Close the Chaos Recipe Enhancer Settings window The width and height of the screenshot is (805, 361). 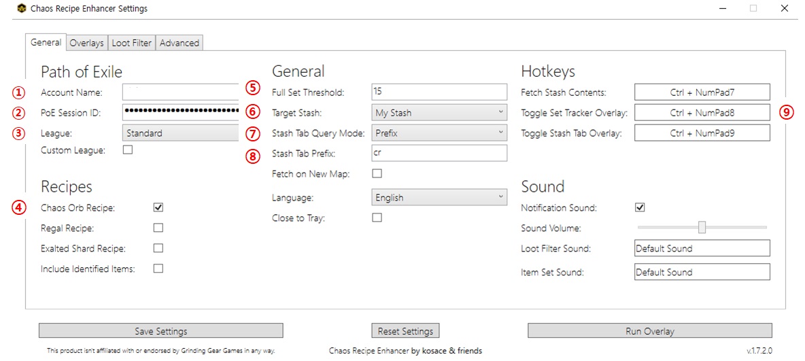(784, 8)
